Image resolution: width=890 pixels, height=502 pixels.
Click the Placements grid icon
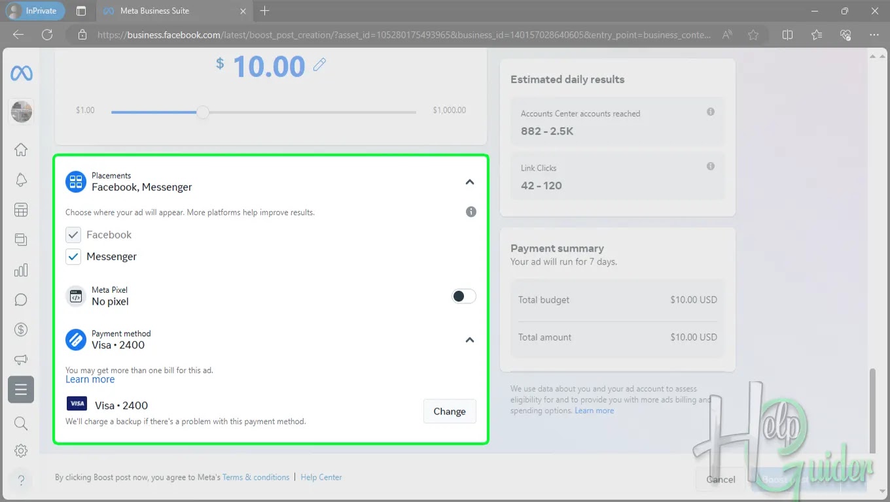tap(76, 182)
